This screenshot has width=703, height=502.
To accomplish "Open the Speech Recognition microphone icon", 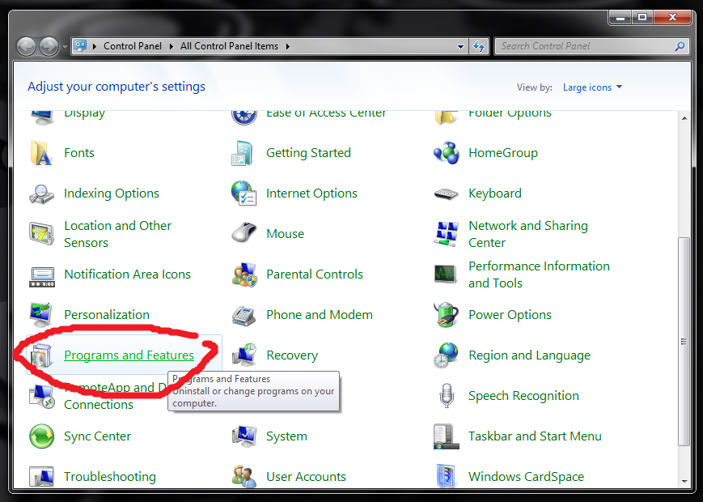I will (x=446, y=395).
